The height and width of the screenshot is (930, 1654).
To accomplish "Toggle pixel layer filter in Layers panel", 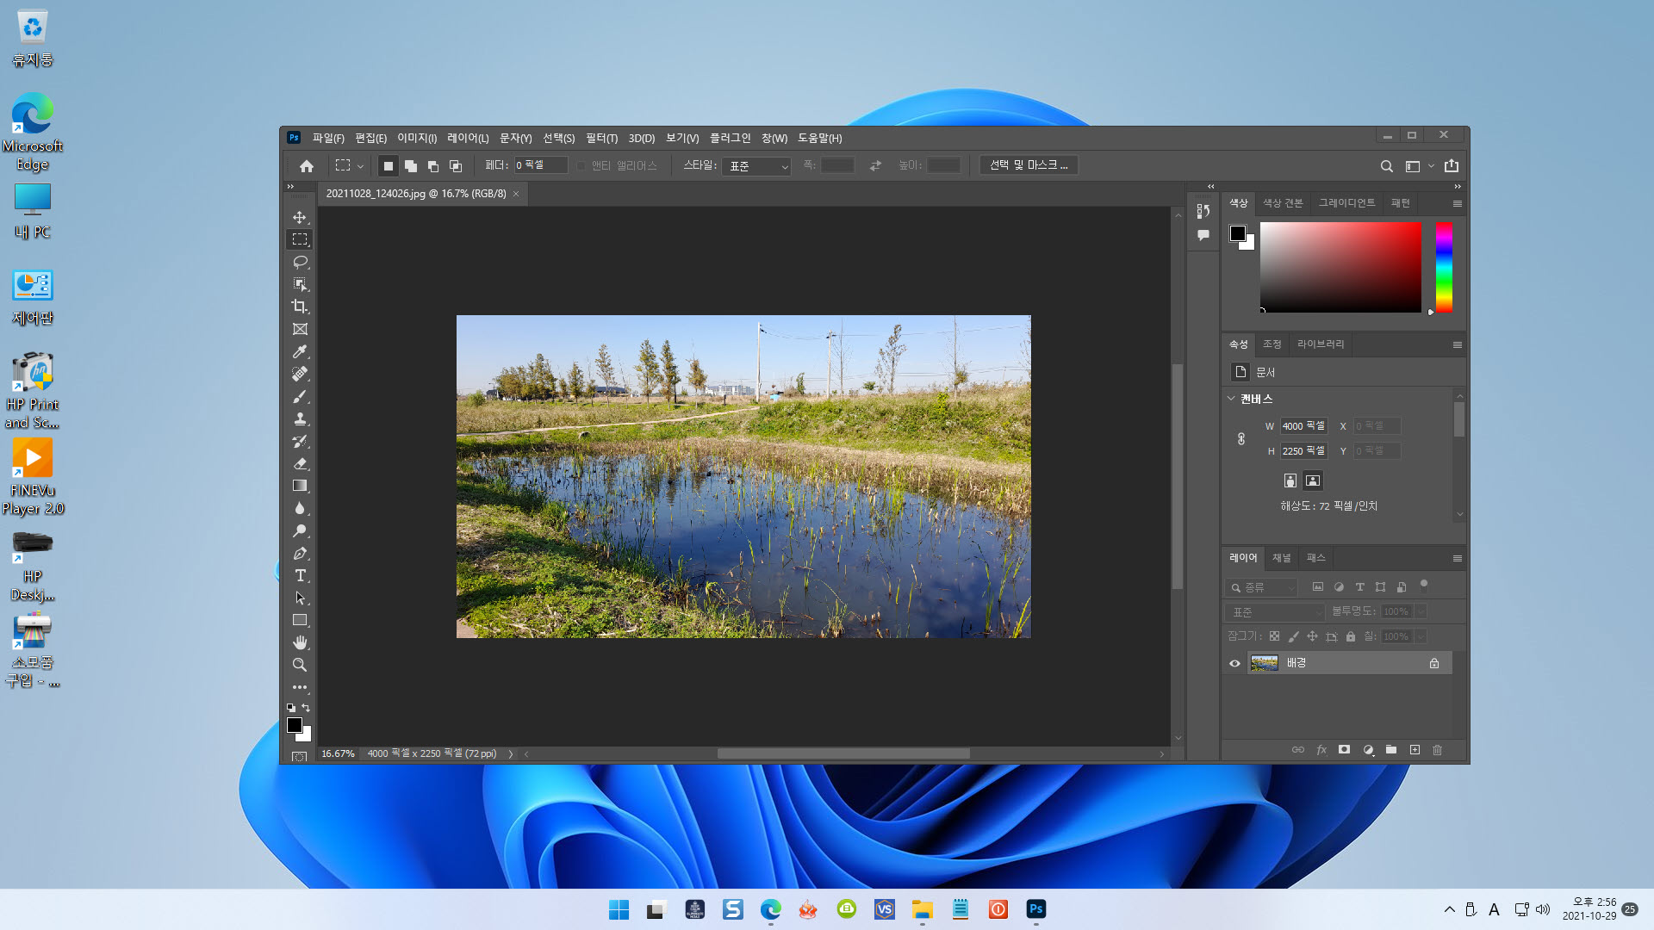I will [x=1318, y=587].
